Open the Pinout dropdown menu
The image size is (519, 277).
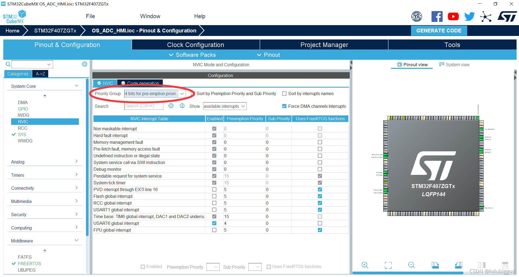[x=268, y=55]
